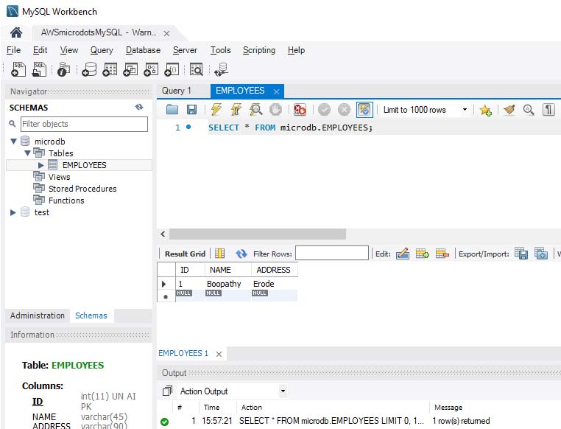Refresh the result grid data icon

pyautogui.click(x=241, y=254)
